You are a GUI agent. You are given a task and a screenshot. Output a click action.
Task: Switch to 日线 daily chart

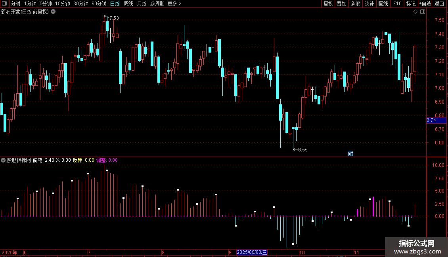115,4
